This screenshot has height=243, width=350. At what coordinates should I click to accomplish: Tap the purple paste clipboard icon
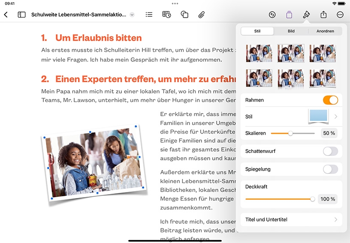(289, 15)
